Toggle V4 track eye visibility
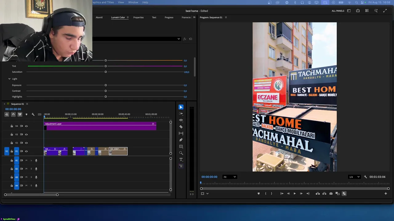 point(26,126)
